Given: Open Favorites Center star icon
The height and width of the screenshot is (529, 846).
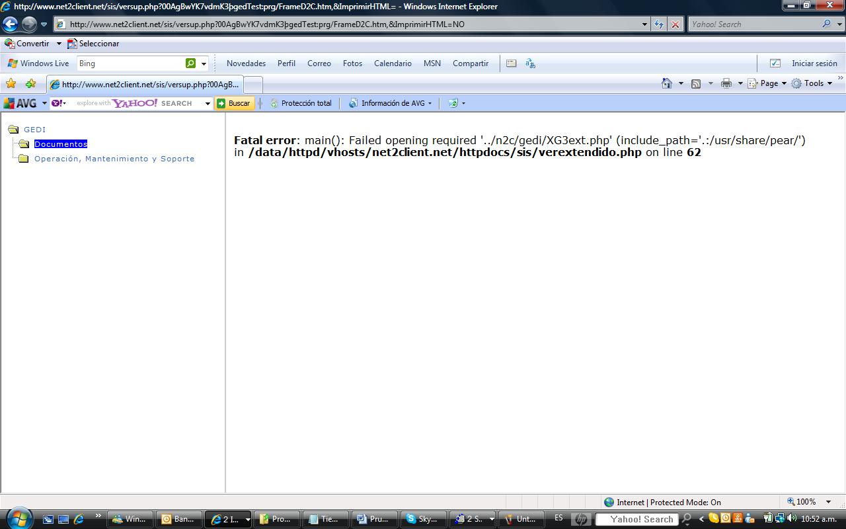Looking at the screenshot, I should tap(11, 84).
